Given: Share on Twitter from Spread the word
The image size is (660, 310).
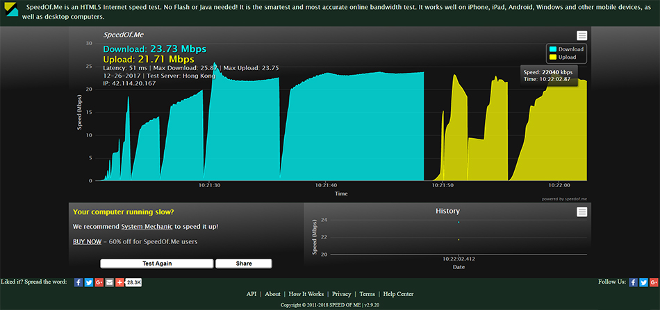Looking at the screenshot, I should [x=89, y=283].
